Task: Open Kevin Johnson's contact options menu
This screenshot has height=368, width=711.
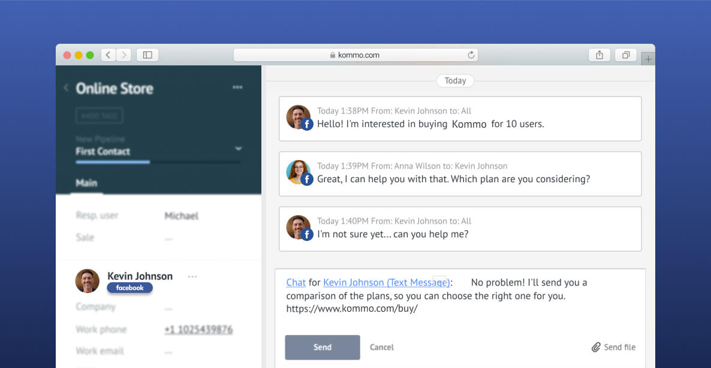Action: coord(192,276)
